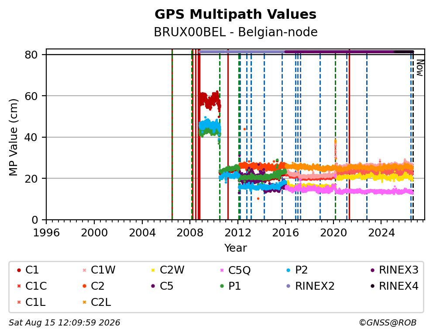Click the C1 legend marker
This screenshot has width=433, height=336.
coord(19,270)
